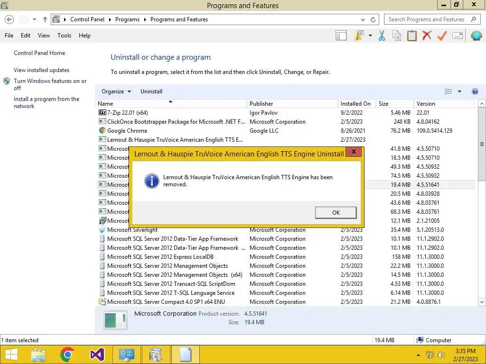Close the TruVoice uninstall dialog with X
486x364 pixels.
pos(353,152)
